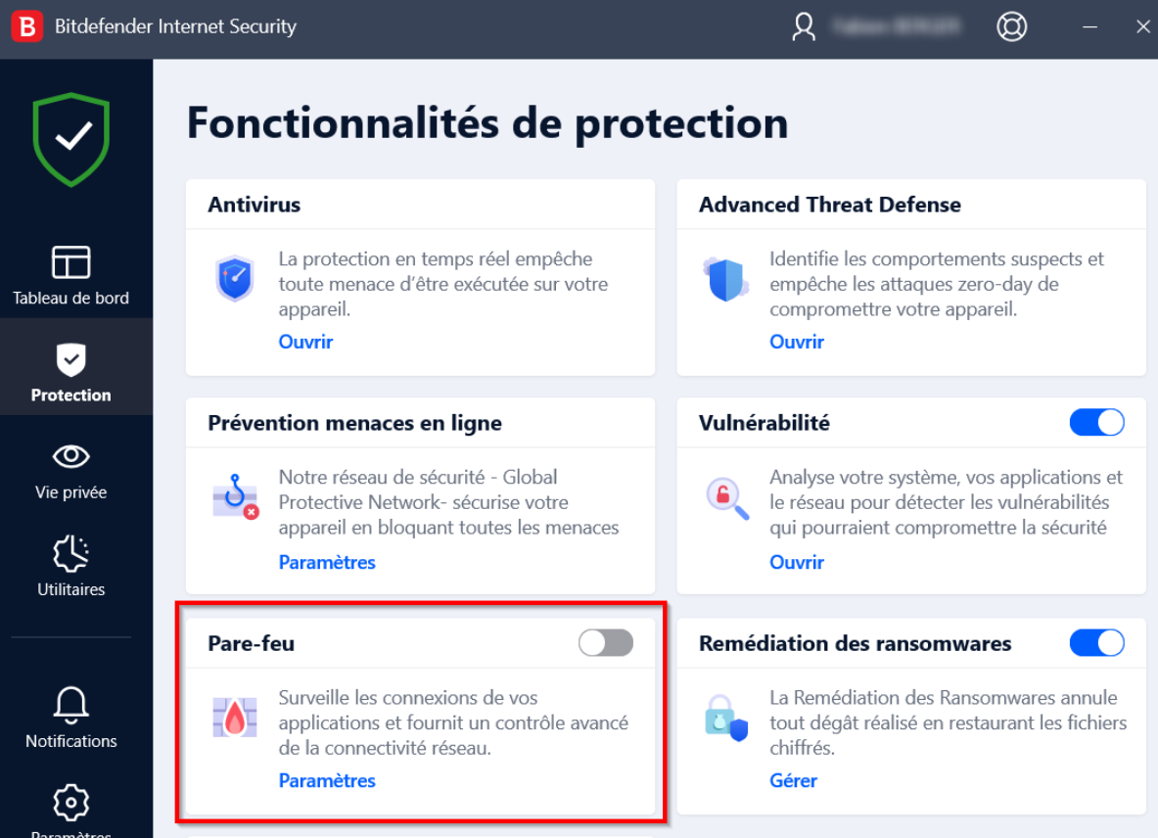
Task: Click the Pare-feu firewall flame icon
Action: tap(235, 717)
